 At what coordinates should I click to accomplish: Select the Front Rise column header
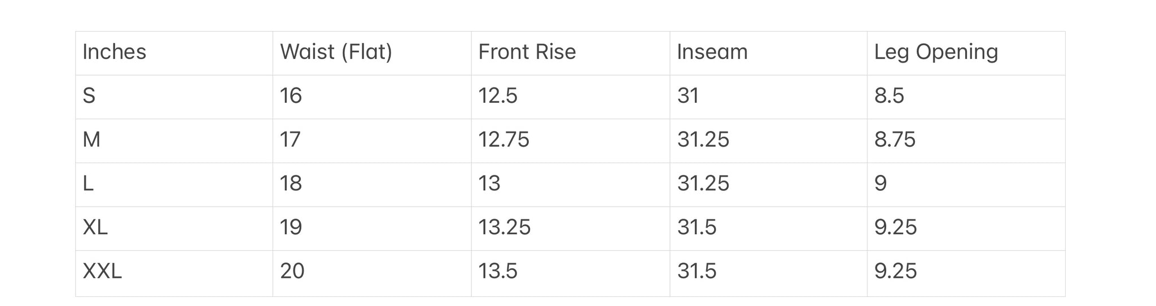coord(527,52)
